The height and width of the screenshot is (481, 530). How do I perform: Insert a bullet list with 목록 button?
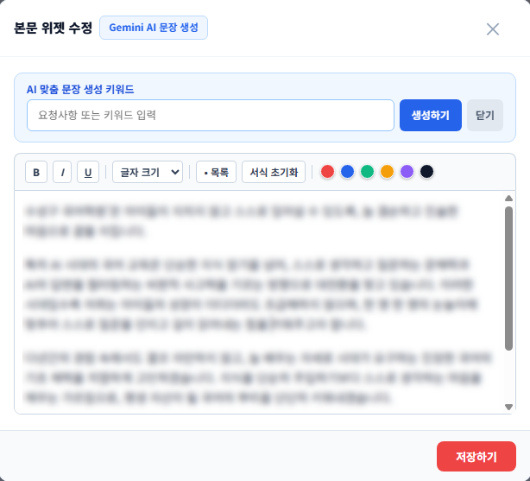coord(216,172)
